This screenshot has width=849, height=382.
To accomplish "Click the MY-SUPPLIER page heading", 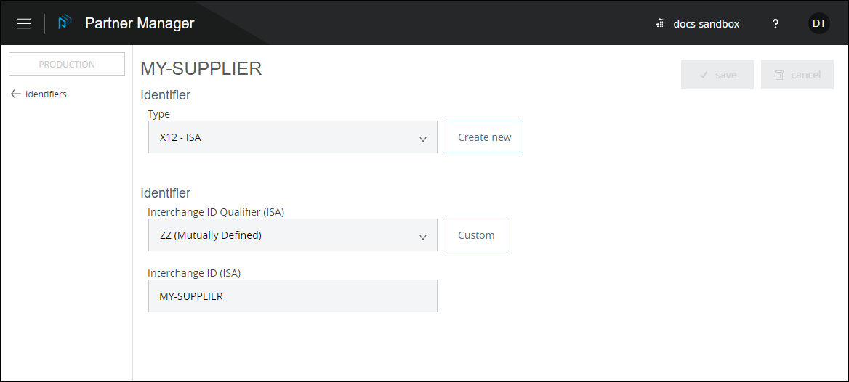I will [201, 69].
